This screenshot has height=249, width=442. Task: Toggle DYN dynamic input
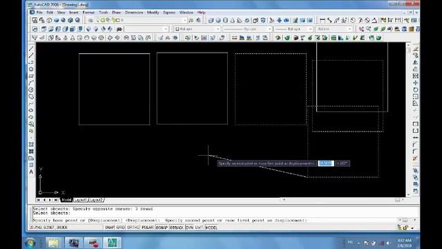(x=189, y=228)
